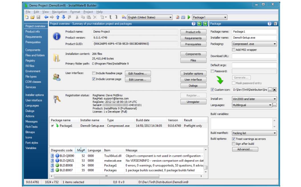The width and height of the screenshot is (301, 187).
Task: Click the blue down arrow toolbar icon
Action: [x=63, y=17]
